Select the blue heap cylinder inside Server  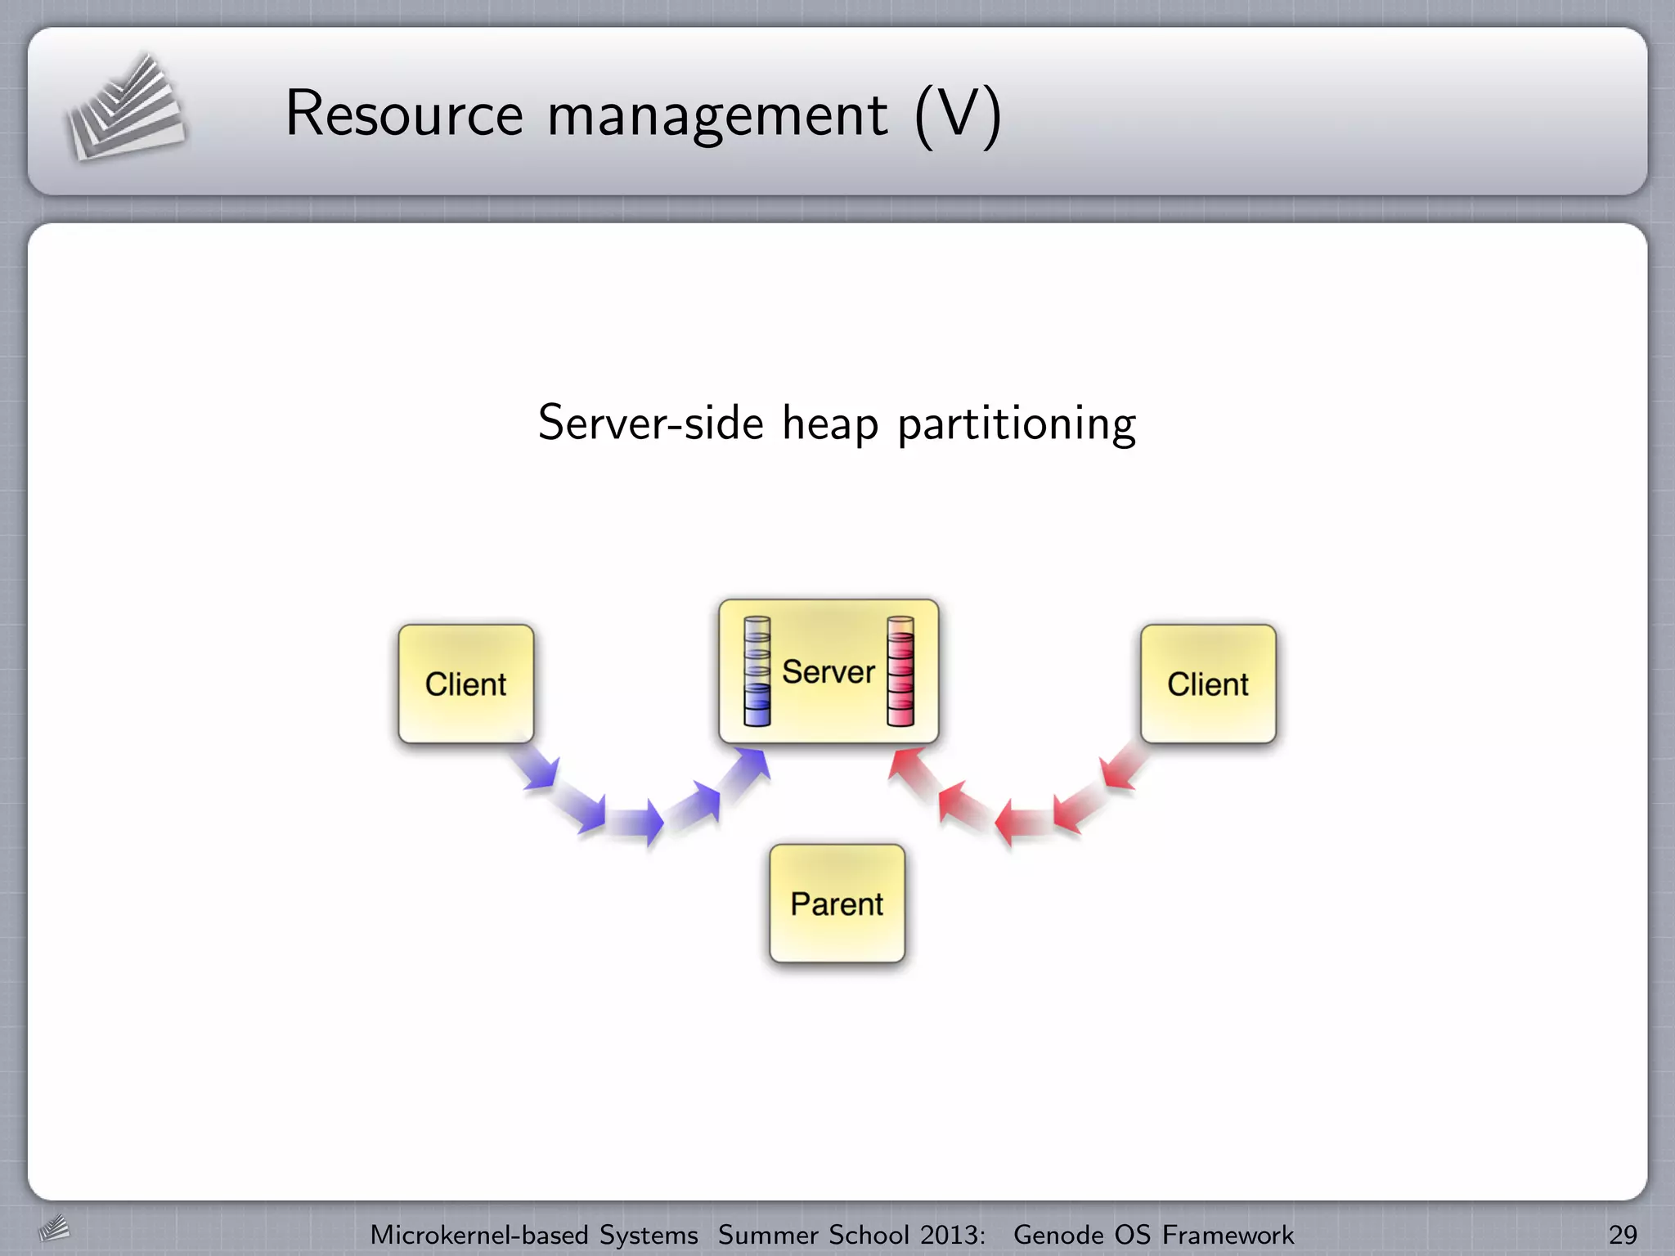coord(757,671)
